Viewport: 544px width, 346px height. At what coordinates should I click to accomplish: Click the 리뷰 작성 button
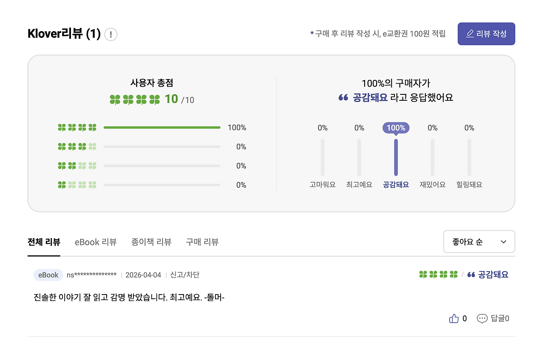pos(486,34)
